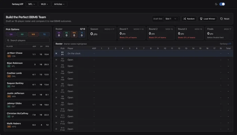Clear the R7 P73 roster slot X
The height and width of the screenshot is (135, 237).
pyautogui.click(x=56, y=91)
